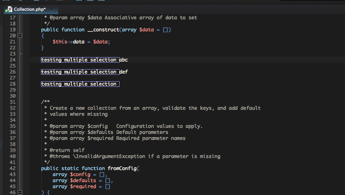Click the empty array brackets on line 19

pyautogui.click(x=166, y=30)
